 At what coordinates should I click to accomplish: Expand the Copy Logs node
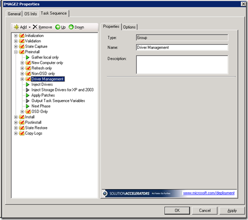(16, 133)
